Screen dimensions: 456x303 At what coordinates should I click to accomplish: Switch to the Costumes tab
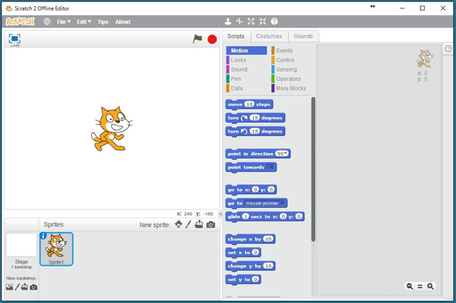[269, 37]
